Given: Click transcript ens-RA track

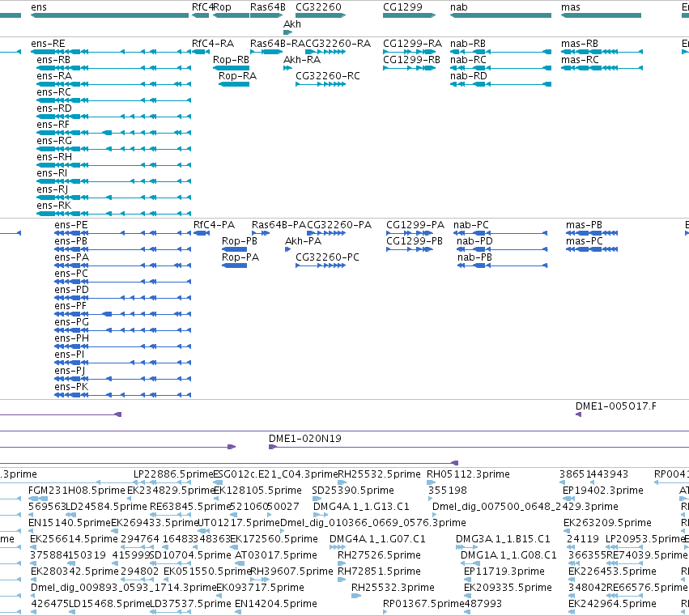Looking at the screenshot, I should (x=114, y=84).
